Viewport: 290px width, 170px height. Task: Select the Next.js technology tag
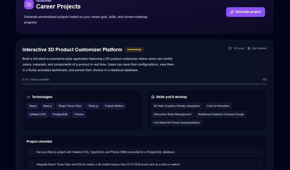pos(47,106)
